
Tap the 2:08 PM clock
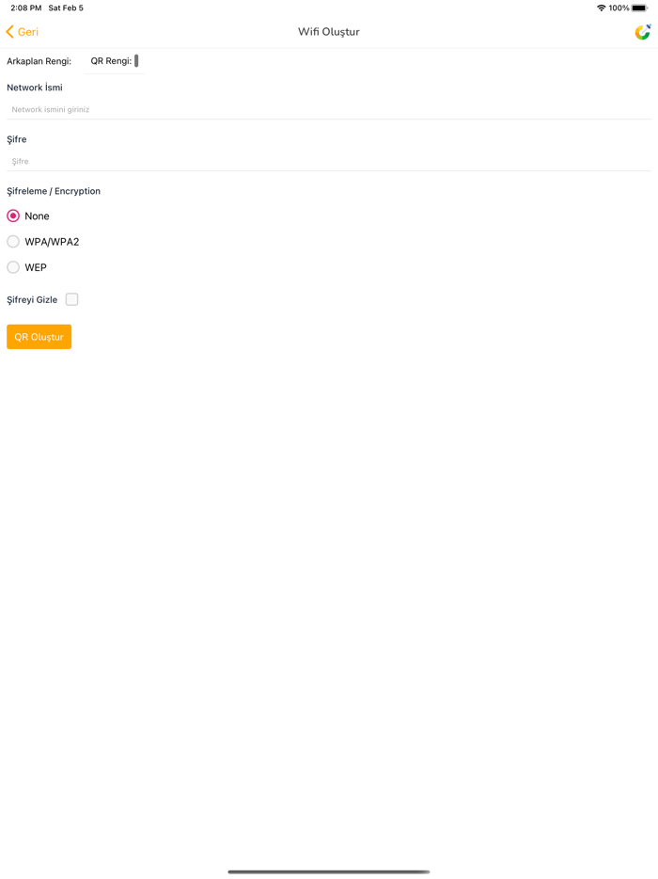point(25,8)
